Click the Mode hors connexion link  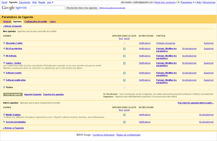165,2
